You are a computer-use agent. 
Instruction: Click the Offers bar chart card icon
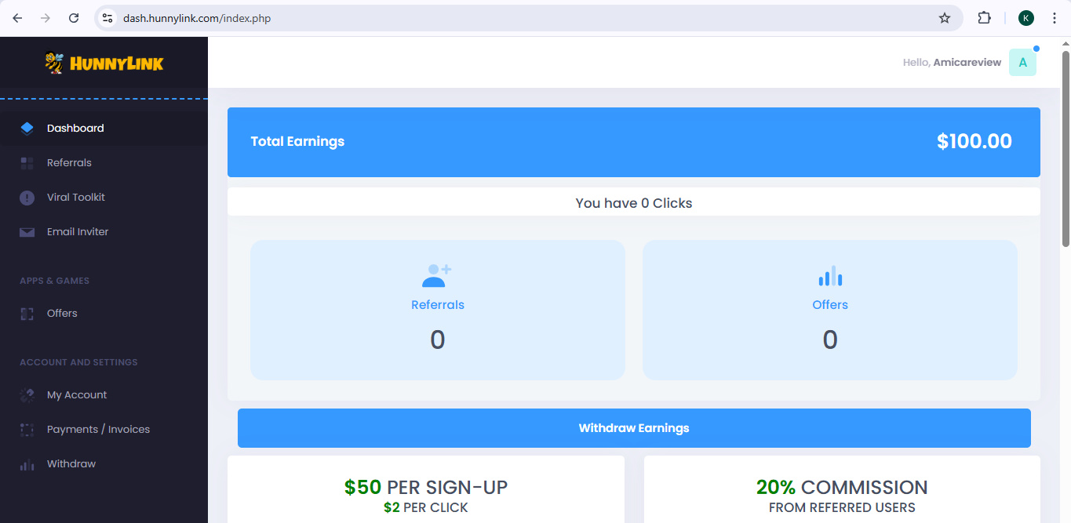click(x=829, y=276)
